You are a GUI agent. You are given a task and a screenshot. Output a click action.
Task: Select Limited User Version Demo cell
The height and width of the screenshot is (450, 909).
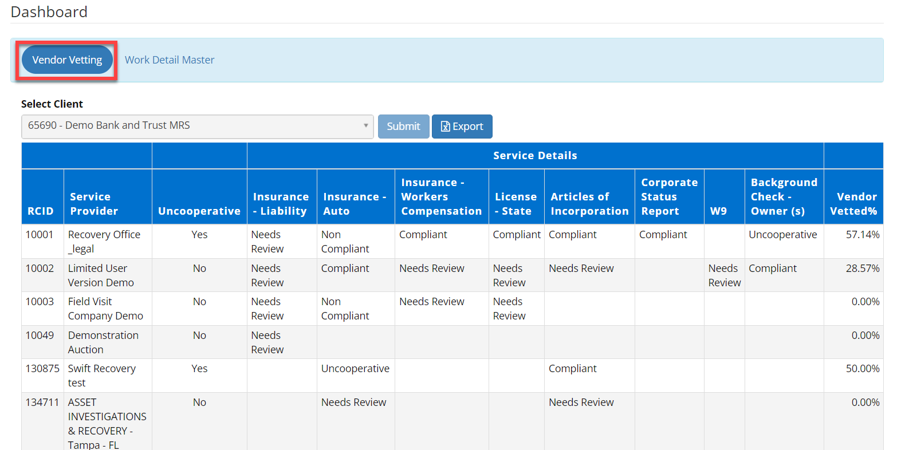click(108, 275)
